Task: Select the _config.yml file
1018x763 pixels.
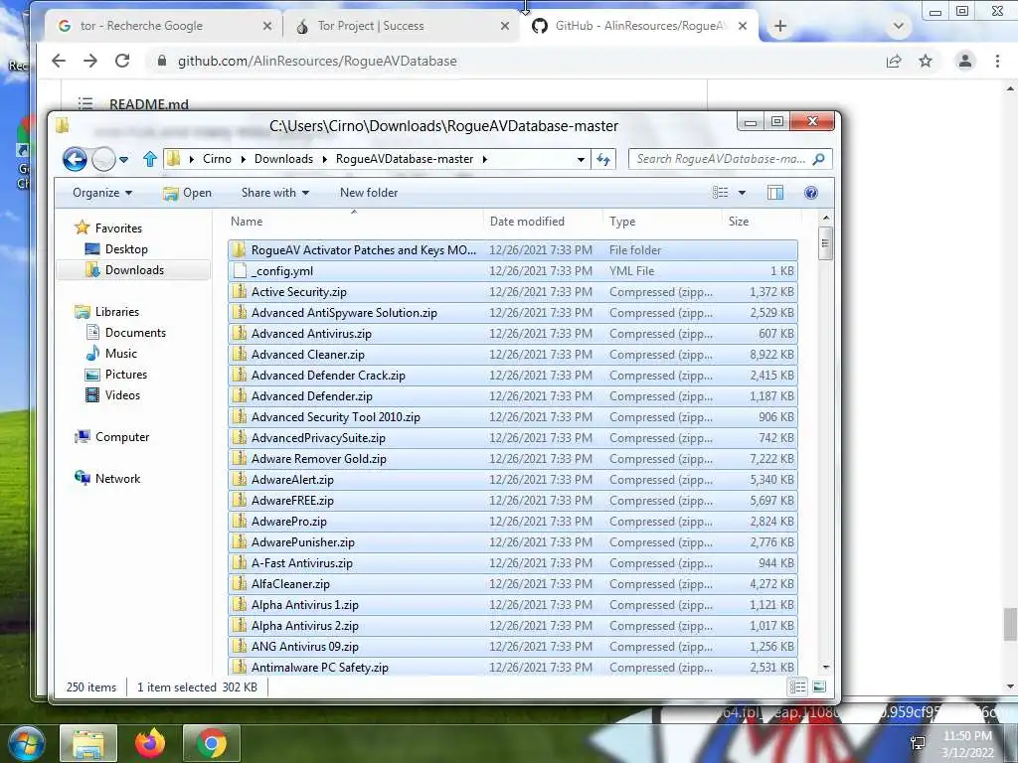Action: 513,271
